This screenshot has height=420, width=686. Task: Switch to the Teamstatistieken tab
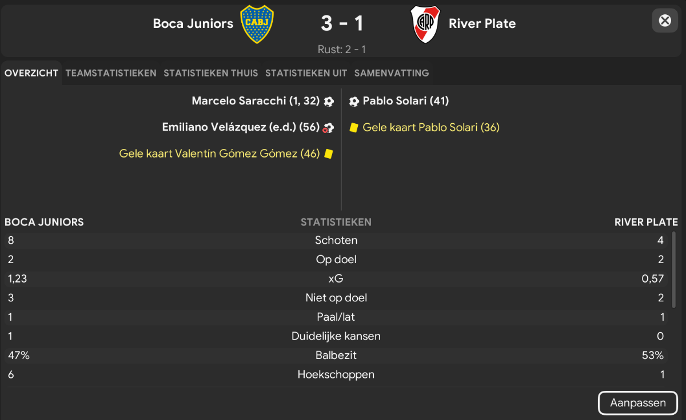point(111,73)
